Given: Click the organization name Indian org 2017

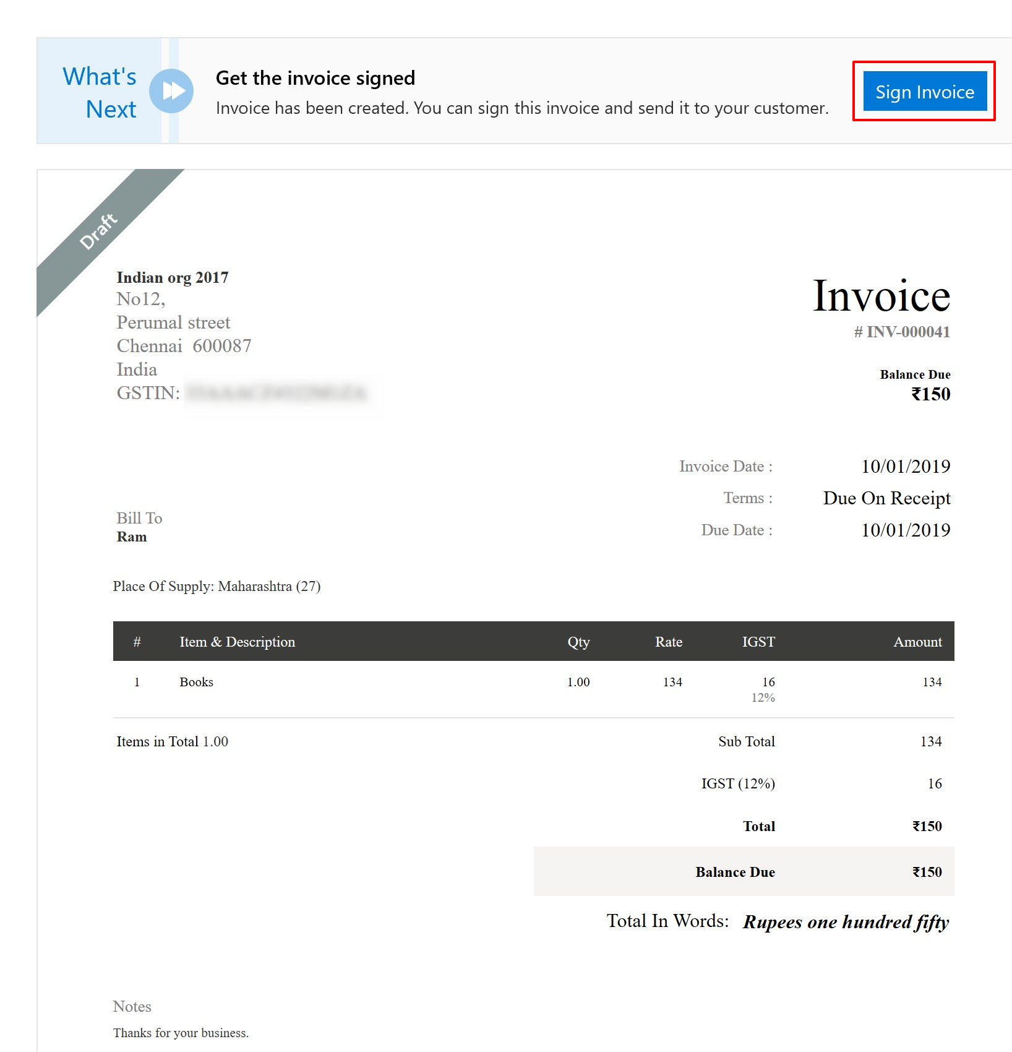Looking at the screenshot, I should point(173,277).
